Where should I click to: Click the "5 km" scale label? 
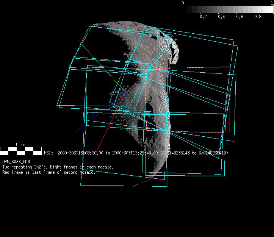(x=20, y=145)
